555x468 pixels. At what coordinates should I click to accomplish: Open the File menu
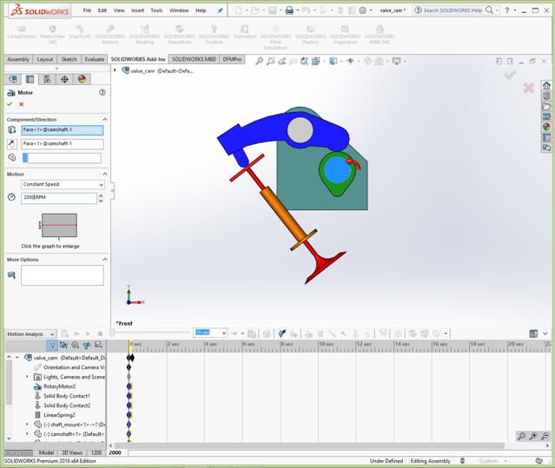point(87,10)
